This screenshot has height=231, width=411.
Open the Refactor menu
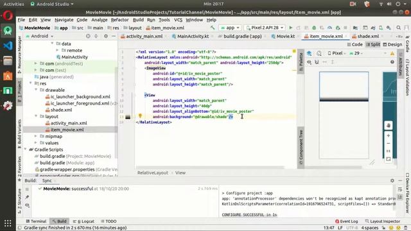[119, 20]
